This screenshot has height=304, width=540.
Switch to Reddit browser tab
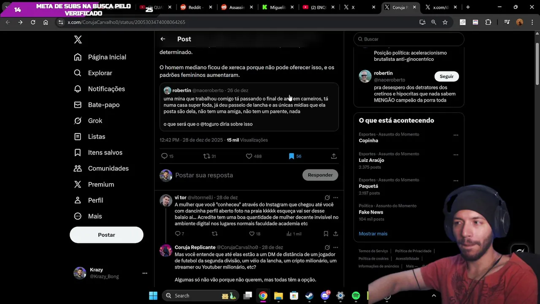pyautogui.click(x=196, y=7)
